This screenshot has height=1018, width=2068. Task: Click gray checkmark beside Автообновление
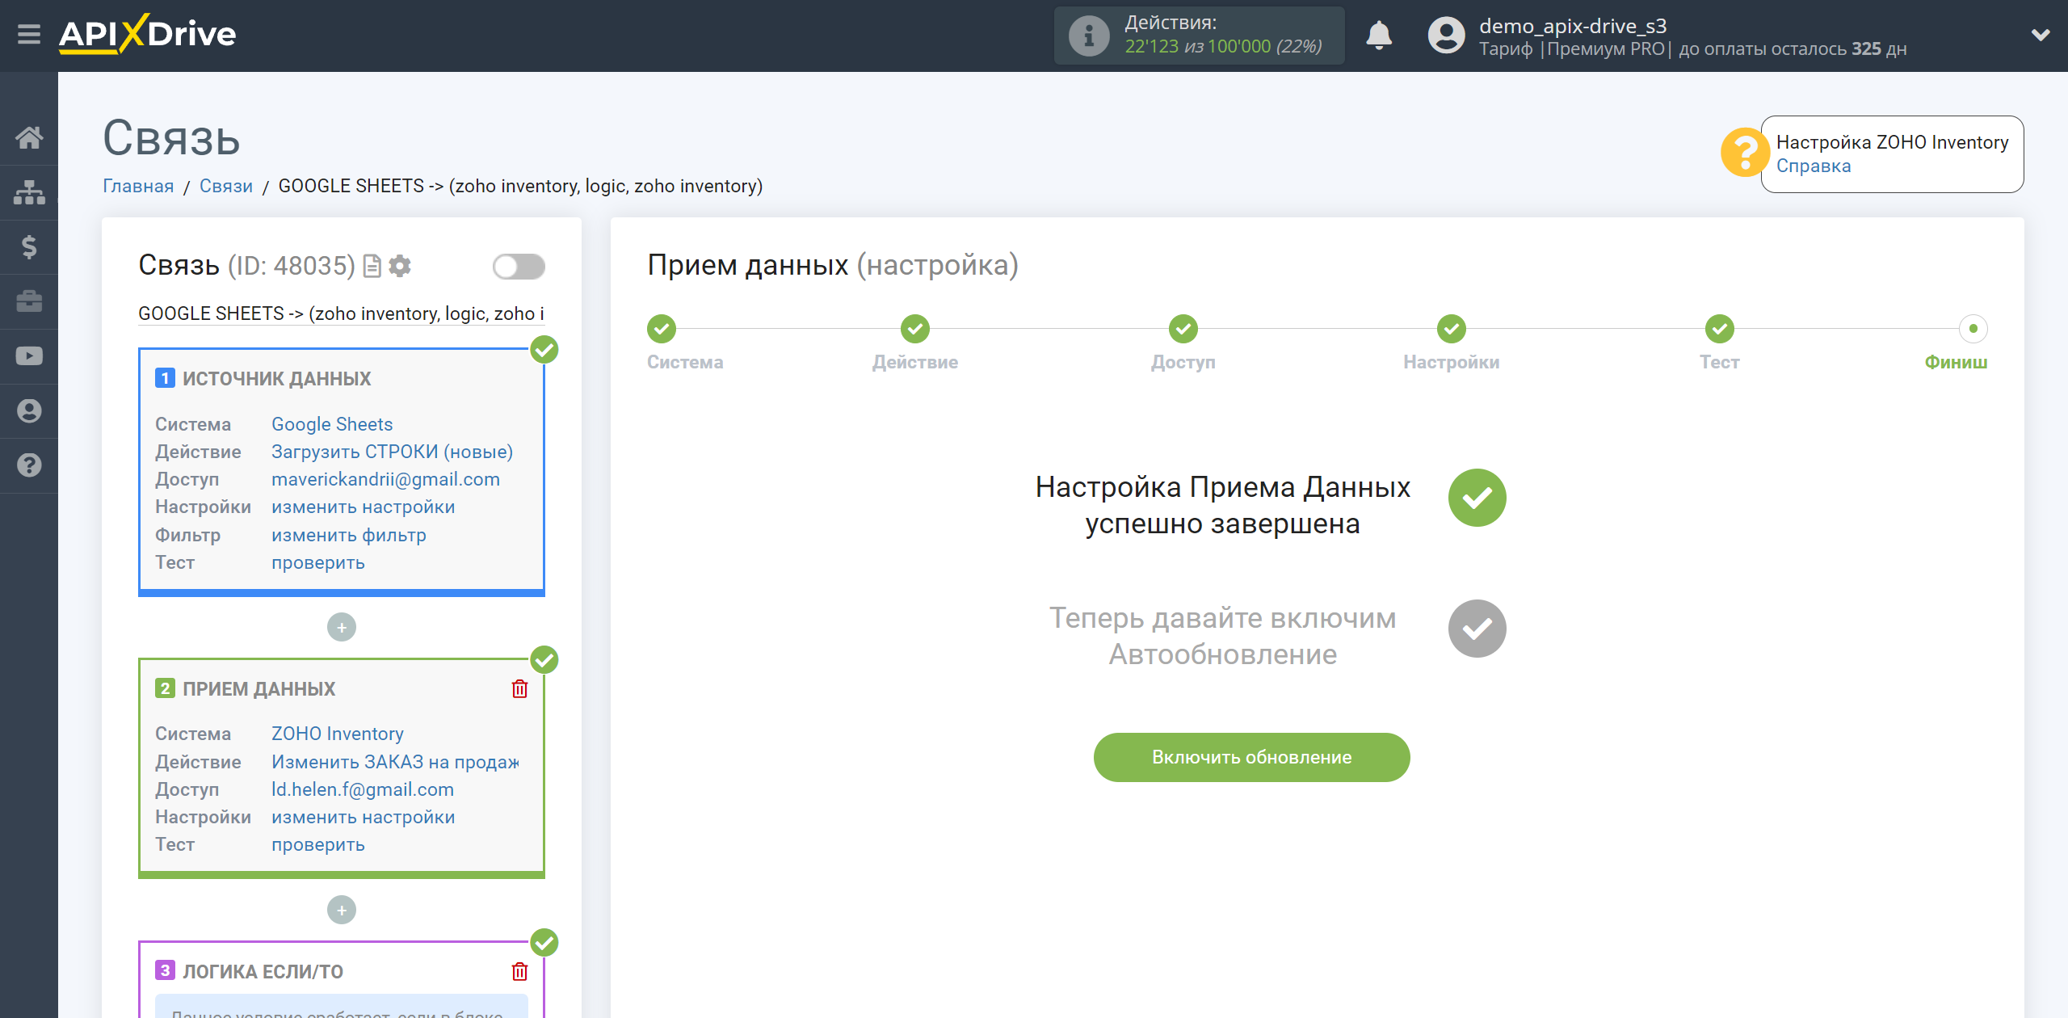pos(1477,629)
